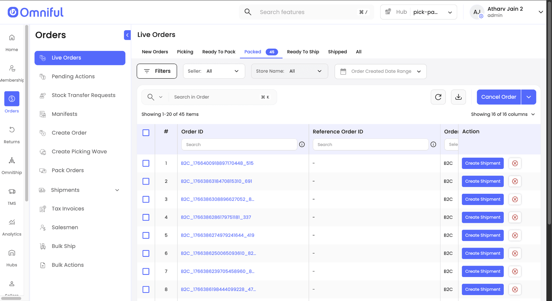552x301 pixels.
Task: Check the box for order row 3
Action: [146, 199]
